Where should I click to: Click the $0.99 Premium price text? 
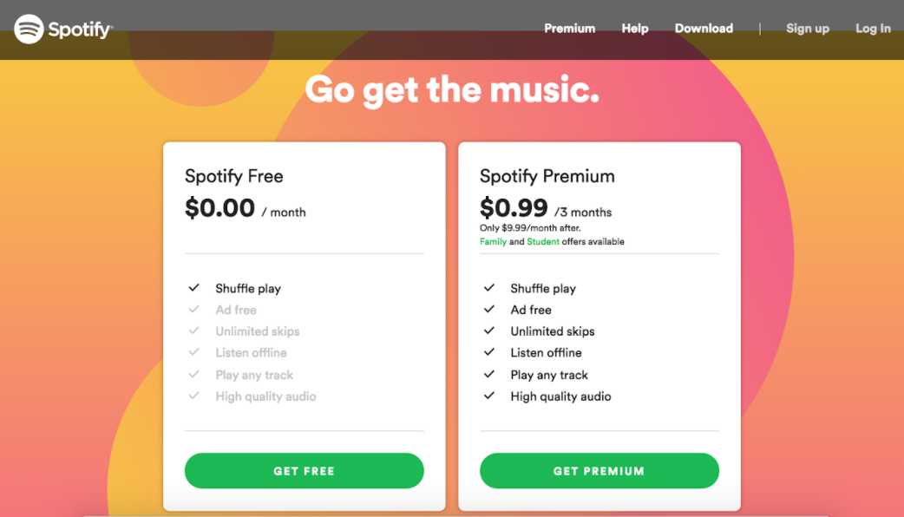coord(514,209)
